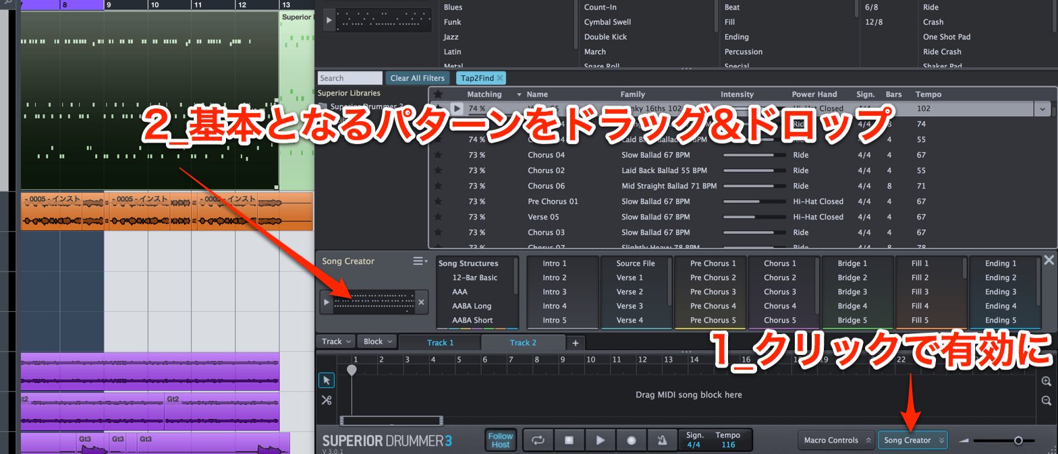Sort by the favorites star column header
The image size is (1058, 454).
point(439,94)
